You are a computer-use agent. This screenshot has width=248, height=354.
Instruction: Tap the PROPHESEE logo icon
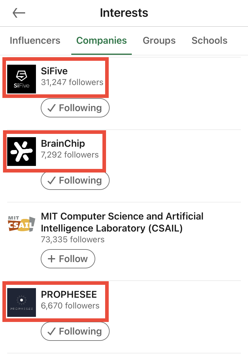tap(22, 302)
